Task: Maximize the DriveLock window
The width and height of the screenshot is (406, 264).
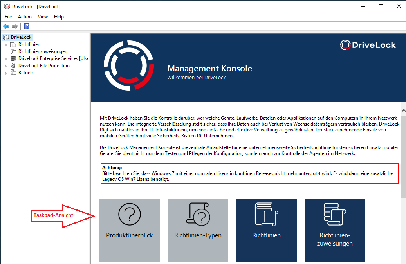Action: tap(381, 7)
